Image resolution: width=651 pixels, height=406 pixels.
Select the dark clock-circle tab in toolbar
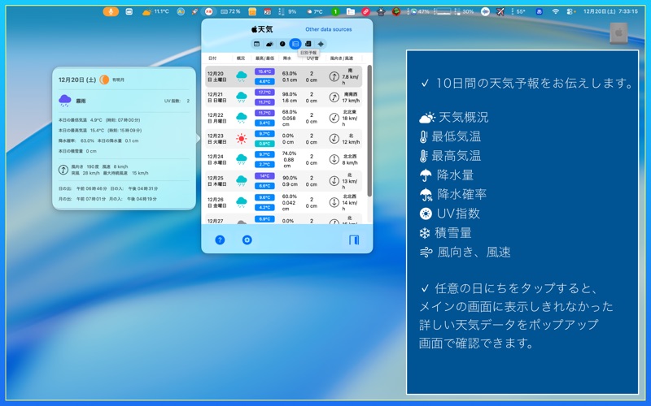(282, 44)
